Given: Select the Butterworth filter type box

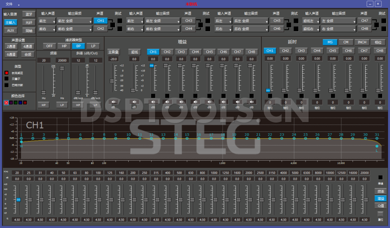Looking at the screenshot, I should (x=6, y=85).
